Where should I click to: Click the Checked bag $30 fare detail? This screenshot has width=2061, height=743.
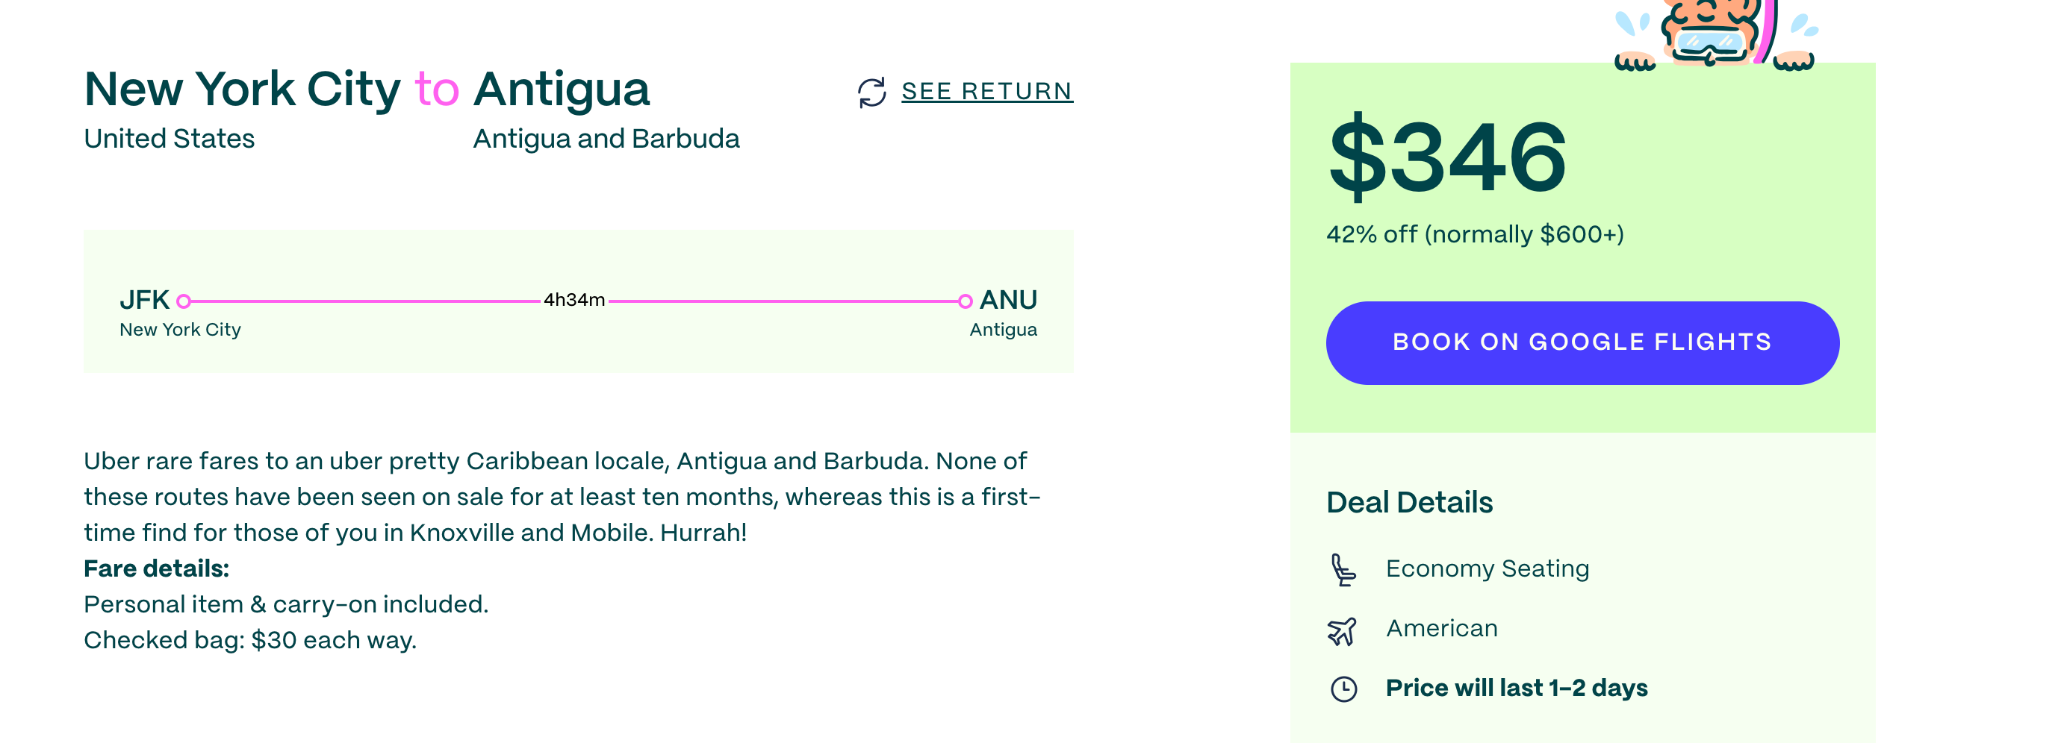249,639
